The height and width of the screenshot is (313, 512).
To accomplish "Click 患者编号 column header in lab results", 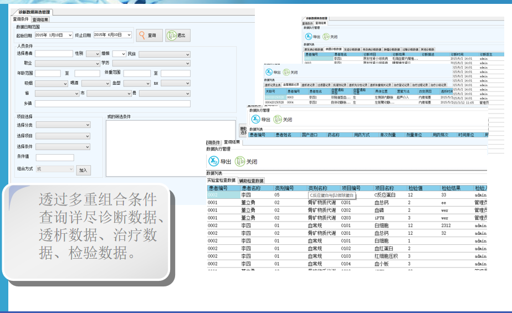I will [224, 188].
